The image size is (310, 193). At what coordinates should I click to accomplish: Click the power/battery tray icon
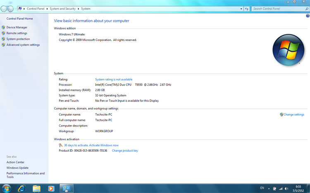(274, 188)
